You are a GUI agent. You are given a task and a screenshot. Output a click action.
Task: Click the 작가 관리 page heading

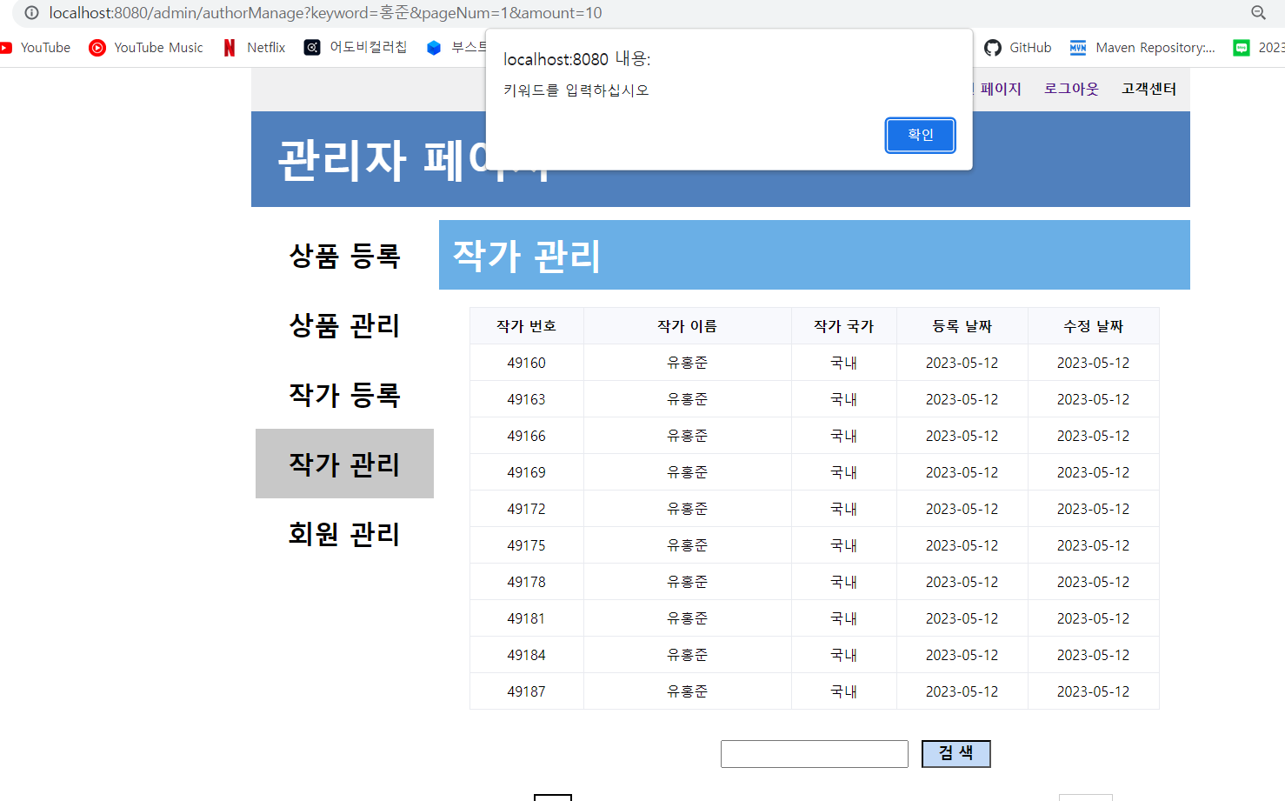click(527, 256)
